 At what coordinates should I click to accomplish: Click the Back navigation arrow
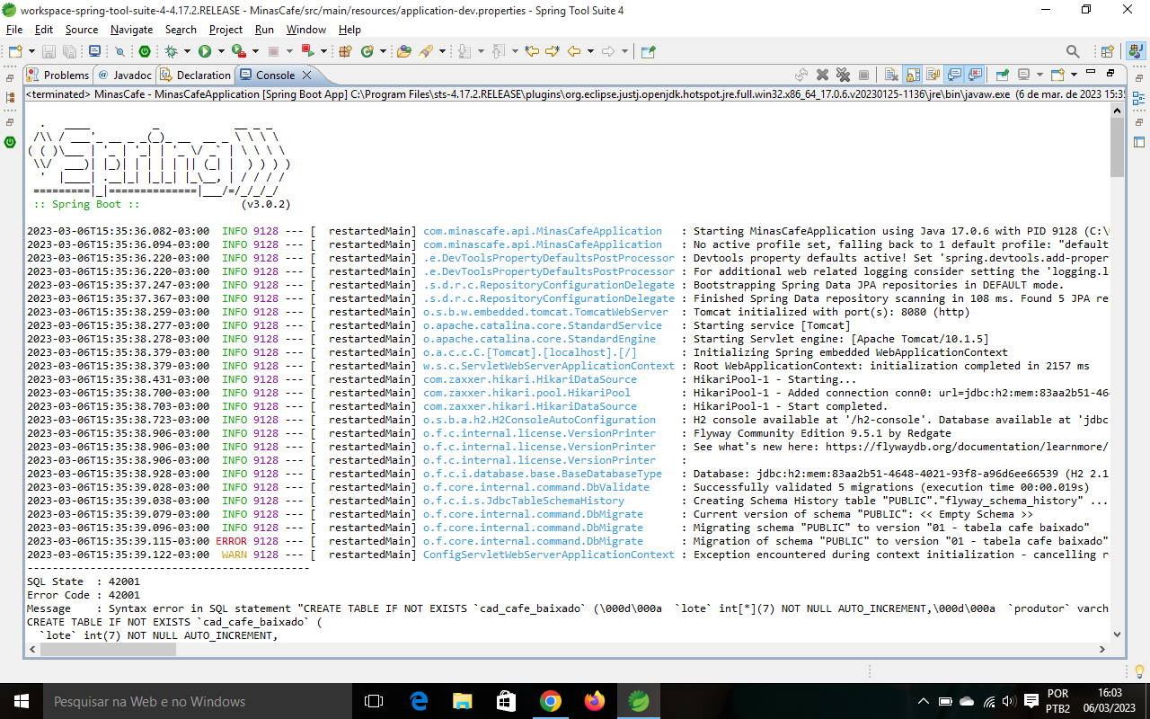tap(574, 51)
